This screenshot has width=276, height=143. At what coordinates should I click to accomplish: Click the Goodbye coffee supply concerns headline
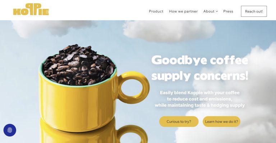coord(200,68)
